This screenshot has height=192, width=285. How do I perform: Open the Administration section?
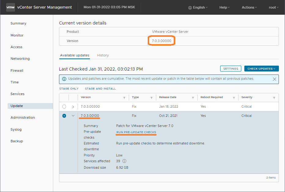click(x=23, y=117)
